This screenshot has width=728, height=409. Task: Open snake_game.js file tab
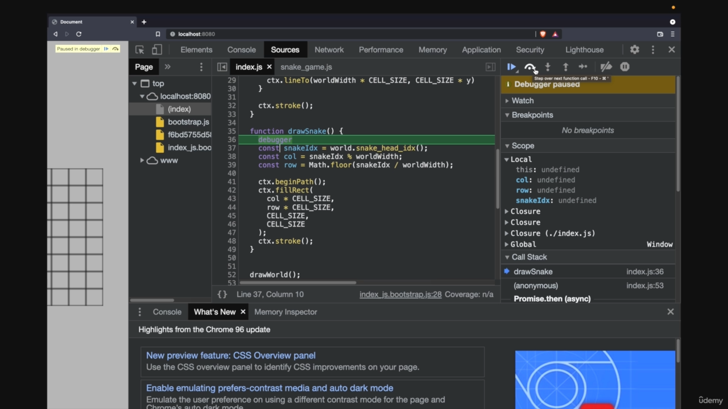pyautogui.click(x=306, y=67)
